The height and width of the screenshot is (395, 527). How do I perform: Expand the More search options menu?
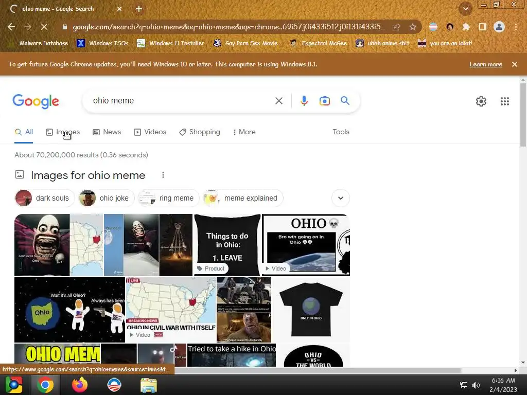pos(244,132)
